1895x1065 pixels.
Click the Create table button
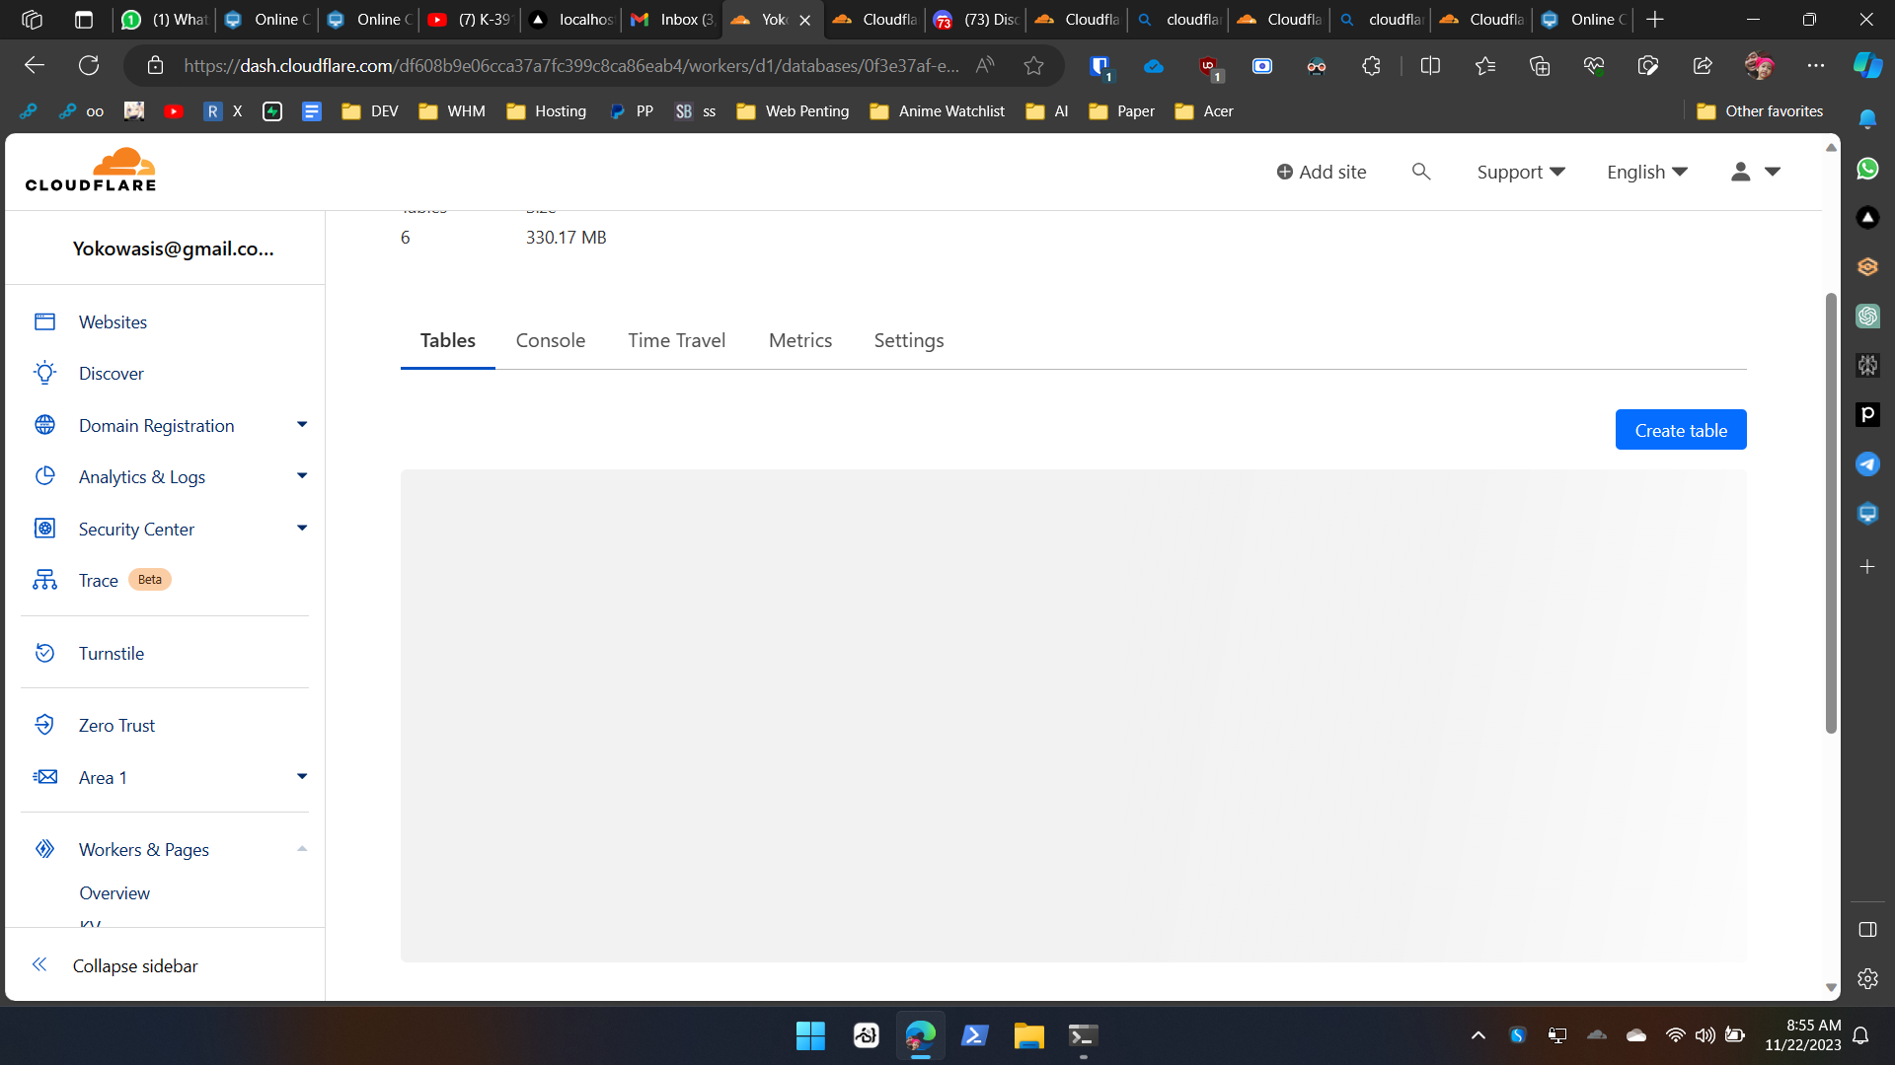click(x=1681, y=429)
